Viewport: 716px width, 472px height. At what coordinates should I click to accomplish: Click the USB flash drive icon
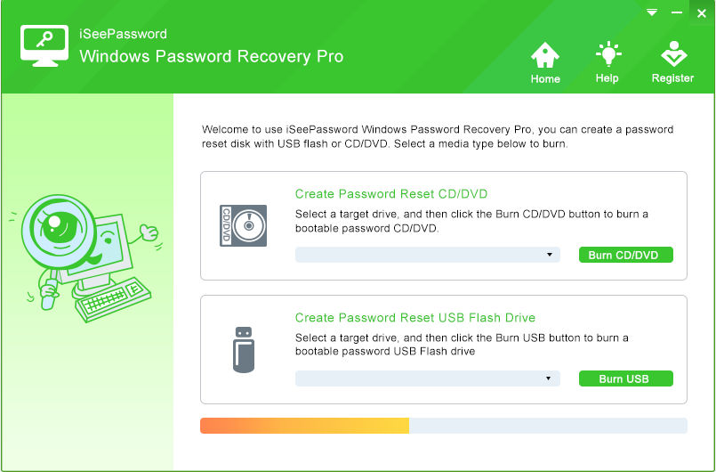point(244,350)
